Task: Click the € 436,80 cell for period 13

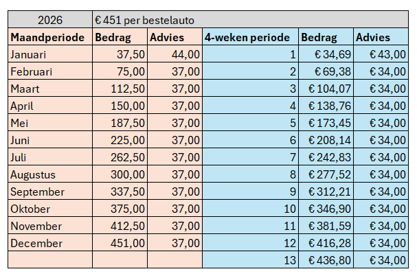Action: coord(326,259)
